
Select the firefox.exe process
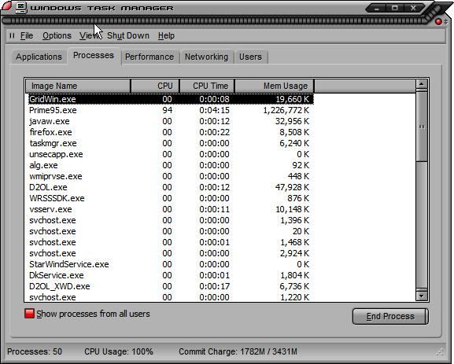[x=171, y=132]
